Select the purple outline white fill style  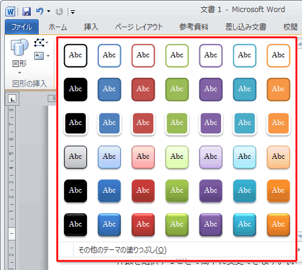(211, 56)
